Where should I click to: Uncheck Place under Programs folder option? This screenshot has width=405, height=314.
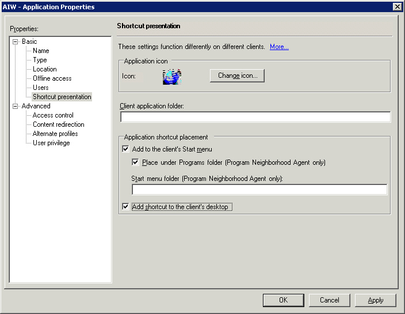(x=136, y=162)
